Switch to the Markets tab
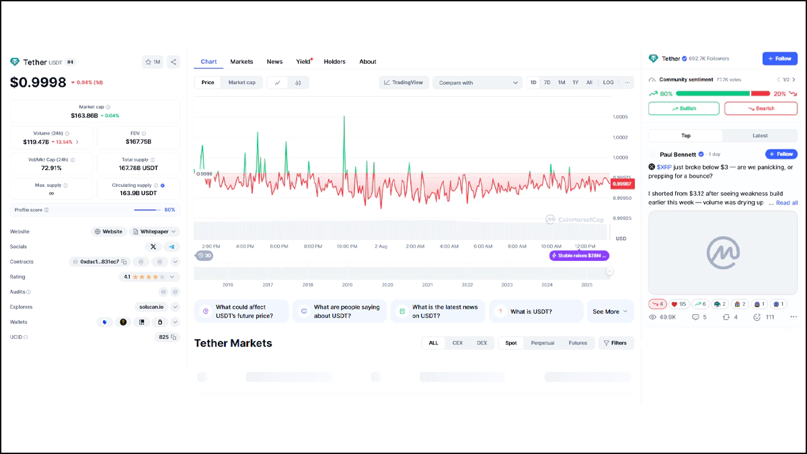The image size is (807, 454). [241, 62]
